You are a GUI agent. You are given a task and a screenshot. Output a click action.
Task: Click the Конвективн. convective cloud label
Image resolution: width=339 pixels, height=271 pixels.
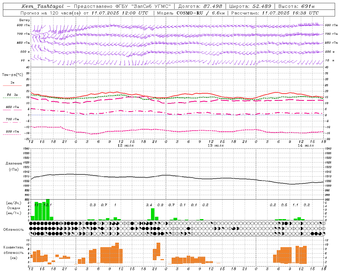(14, 247)
